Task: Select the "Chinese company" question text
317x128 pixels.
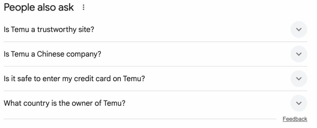Action: point(52,54)
